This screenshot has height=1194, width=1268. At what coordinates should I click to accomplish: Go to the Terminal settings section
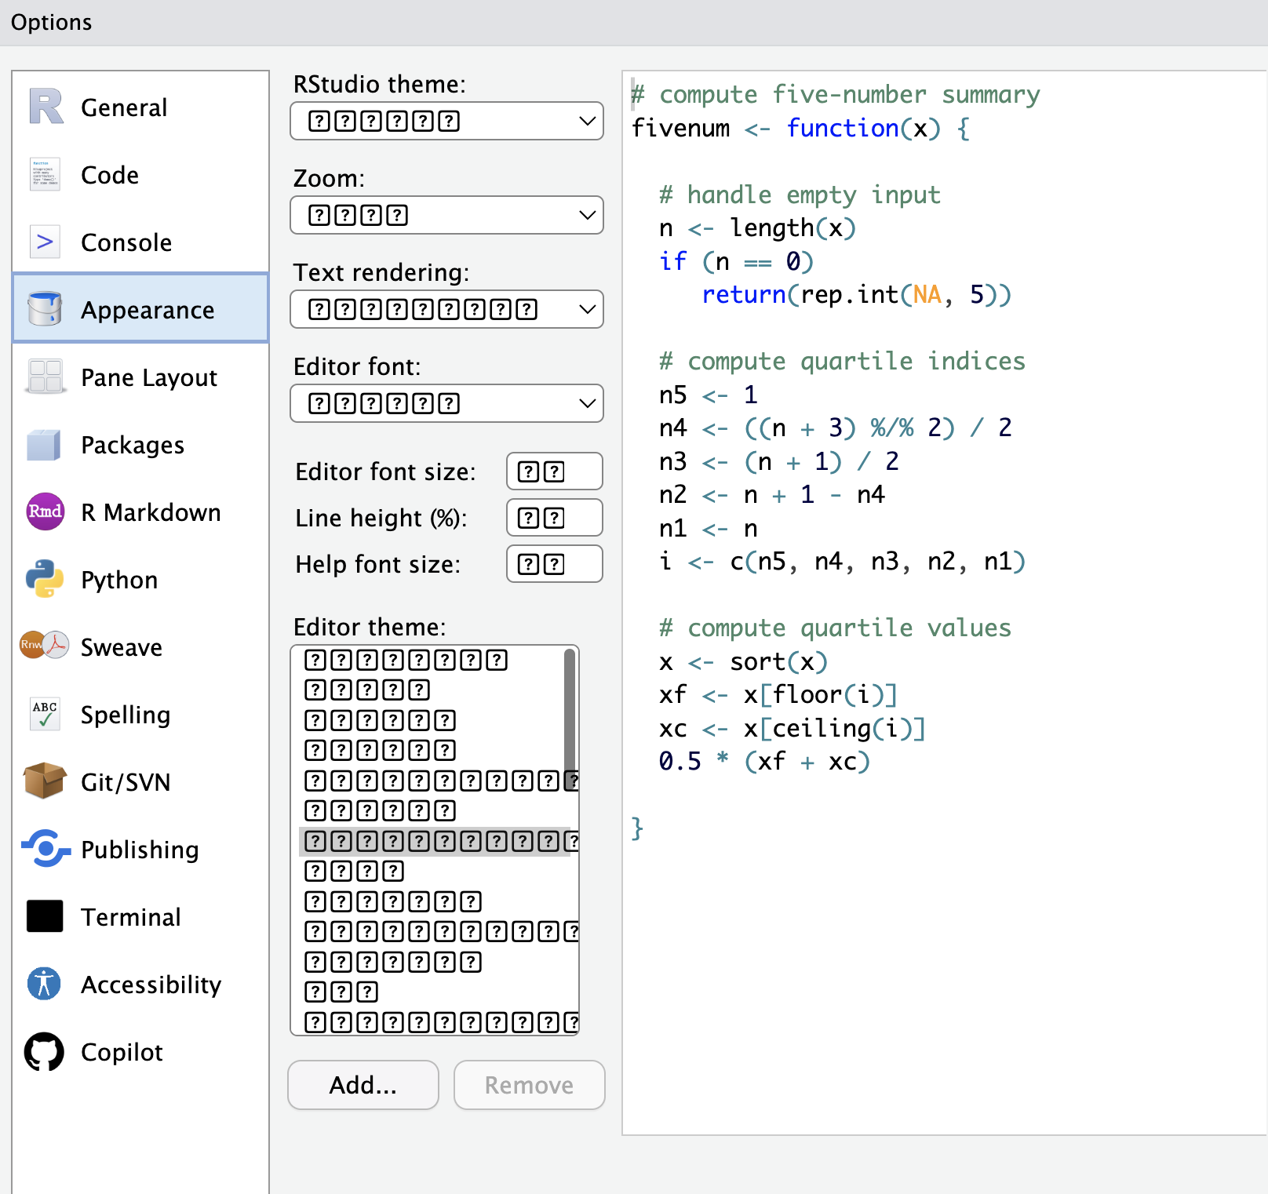tap(131, 917)
